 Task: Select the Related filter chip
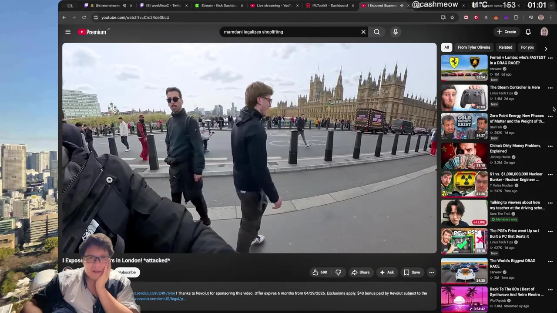point(506,47)
